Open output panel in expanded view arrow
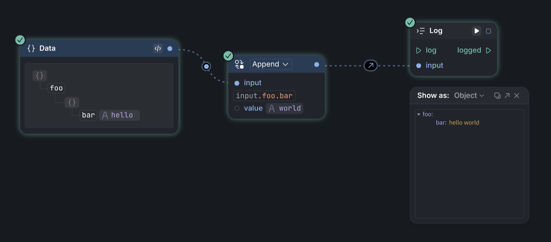 [507, 96]
